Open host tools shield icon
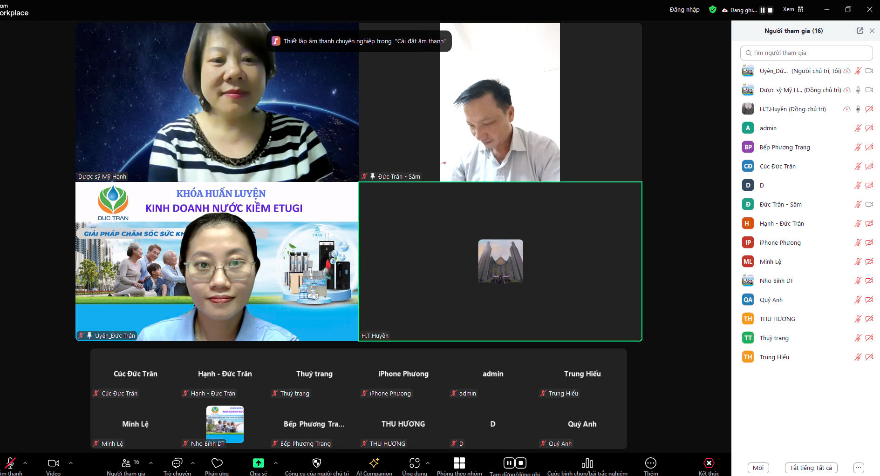This screenshot has height=476, width=880. coord(317,463)
